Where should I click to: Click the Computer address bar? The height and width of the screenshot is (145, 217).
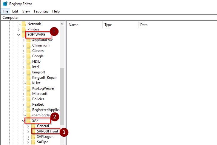(109, 18)
